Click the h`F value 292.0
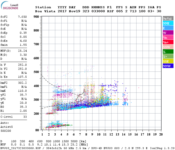 click(x=22, y=65)
